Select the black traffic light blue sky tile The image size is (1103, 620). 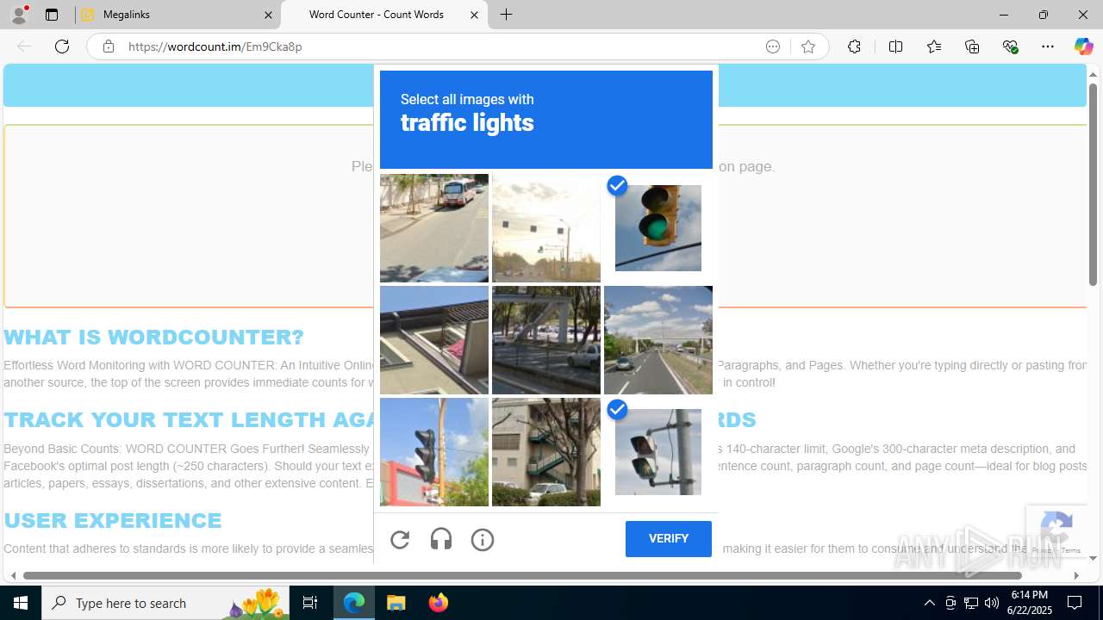pos(434,452)
